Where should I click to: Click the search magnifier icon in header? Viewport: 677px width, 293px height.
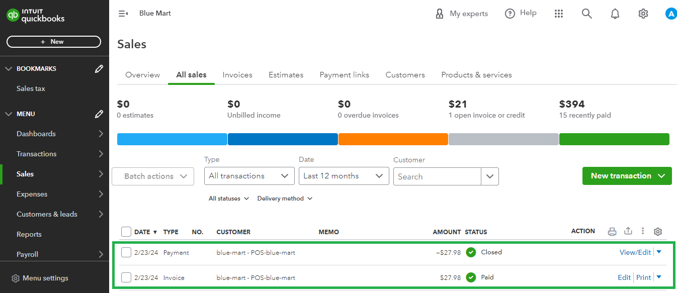(x=586, y=14)
